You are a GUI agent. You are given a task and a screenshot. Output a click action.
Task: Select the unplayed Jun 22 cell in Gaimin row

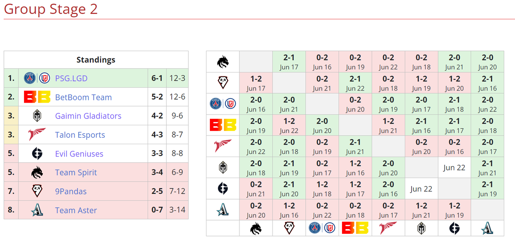[454, 167]
